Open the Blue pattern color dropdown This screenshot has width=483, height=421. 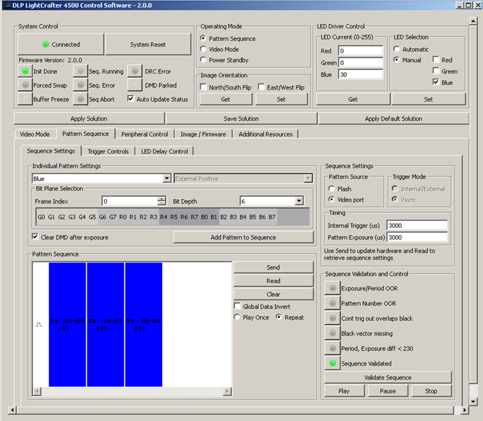point(166,179)
